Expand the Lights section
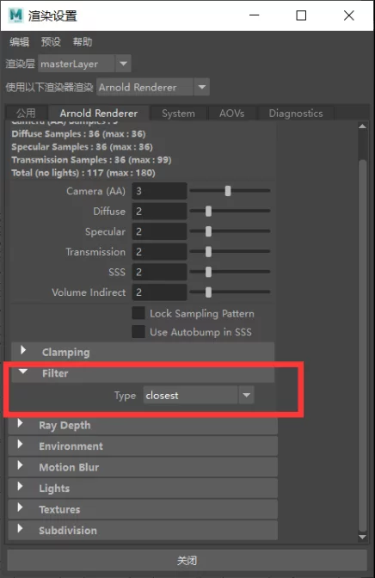 [143, 488]
